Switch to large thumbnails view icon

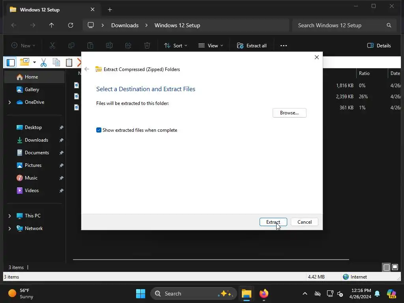(x=395, y=267)
